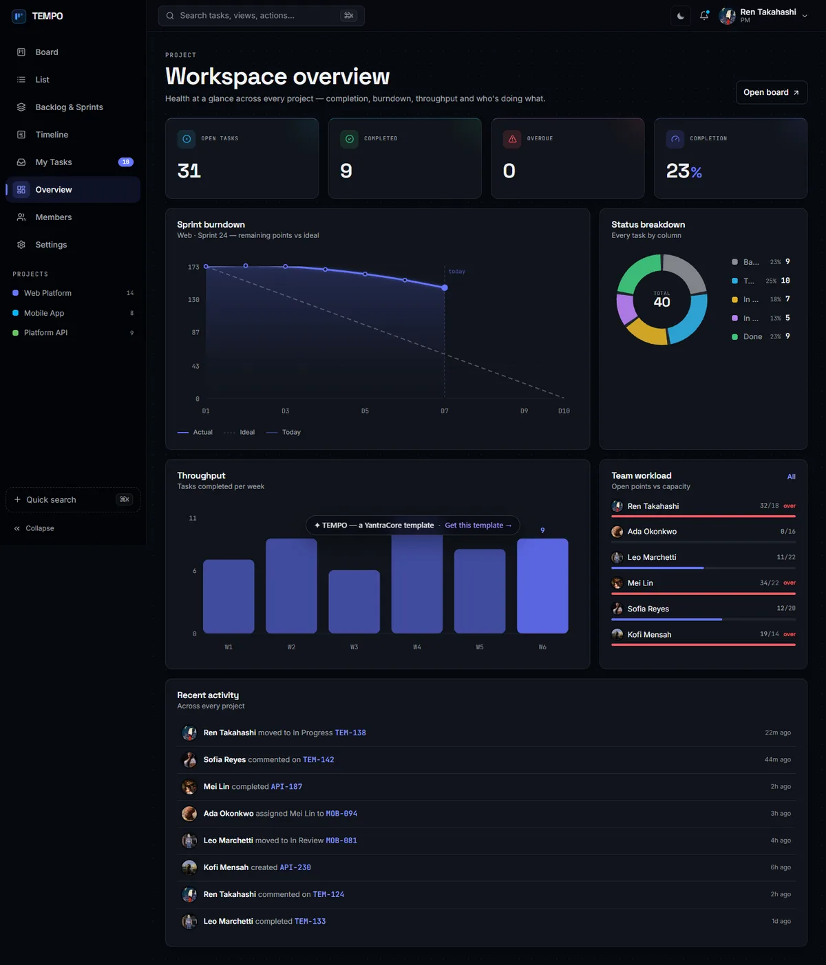Click the Collapse double-chevron icon
Screen dimensions: 826x965
17,528
